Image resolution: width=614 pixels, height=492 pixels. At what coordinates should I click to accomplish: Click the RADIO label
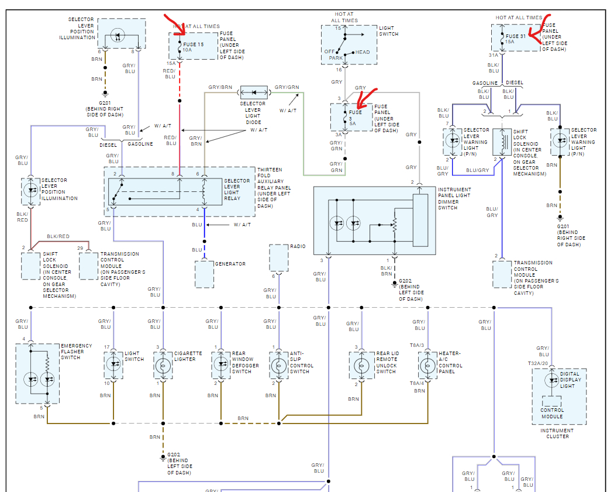(298, 246)
